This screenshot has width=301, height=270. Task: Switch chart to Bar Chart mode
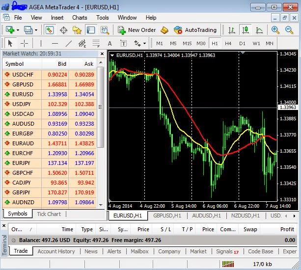232,30
